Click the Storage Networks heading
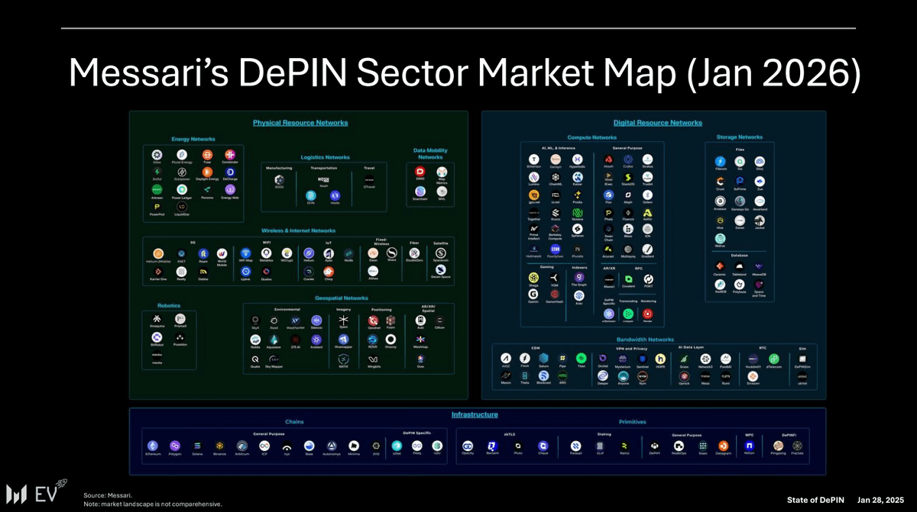917x512 pixels. point(739,137)
